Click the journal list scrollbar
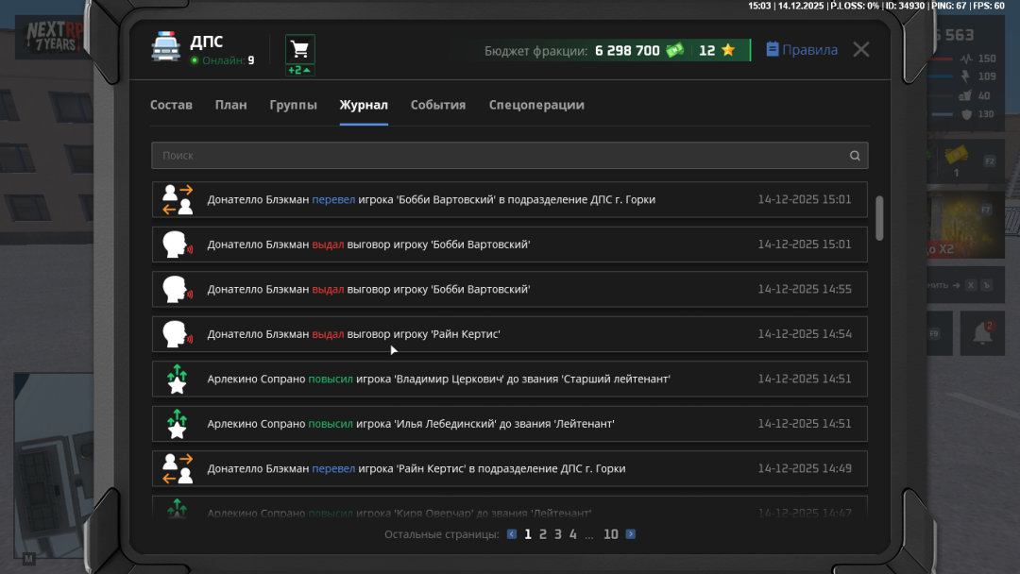This screenshot has height=574, width=1020. (x=880, y=219)
